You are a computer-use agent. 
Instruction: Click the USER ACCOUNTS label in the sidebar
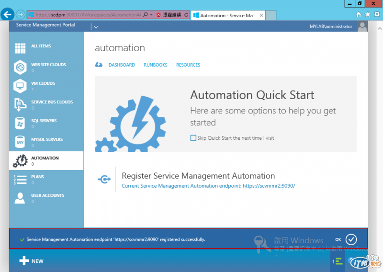coord(47,195)
